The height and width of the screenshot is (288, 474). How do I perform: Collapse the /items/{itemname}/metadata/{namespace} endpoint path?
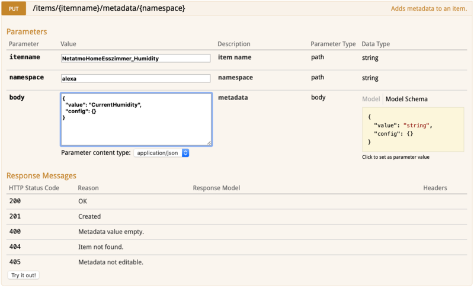[109, 9]
